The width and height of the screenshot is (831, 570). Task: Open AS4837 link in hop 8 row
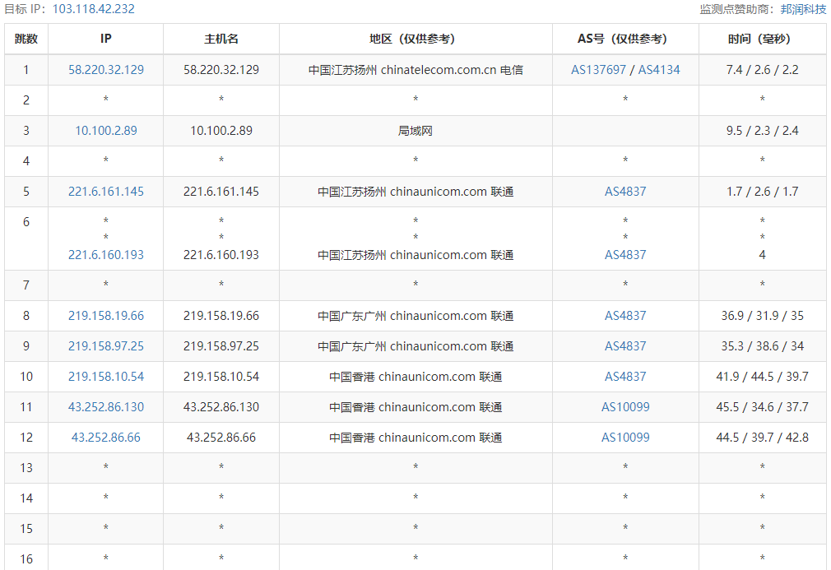[625, 316]
